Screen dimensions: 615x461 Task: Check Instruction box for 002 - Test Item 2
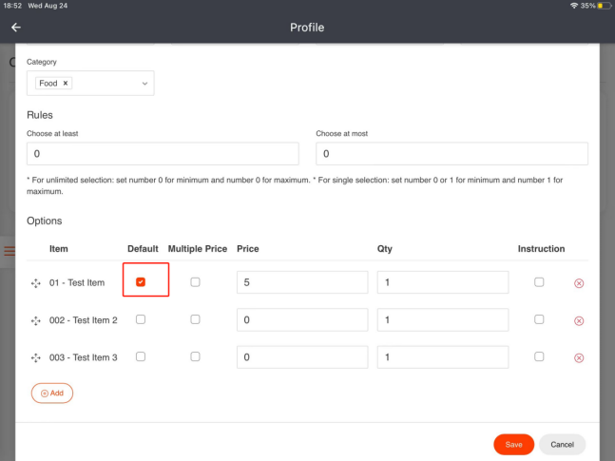[539, 319]
